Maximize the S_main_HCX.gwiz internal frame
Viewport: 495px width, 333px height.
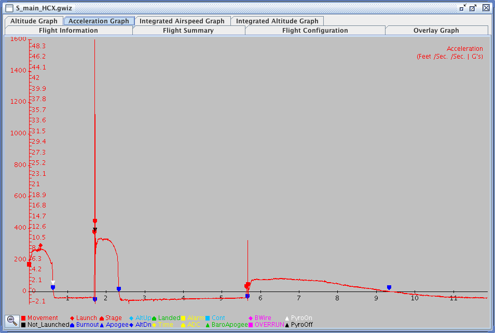[473, 8]
